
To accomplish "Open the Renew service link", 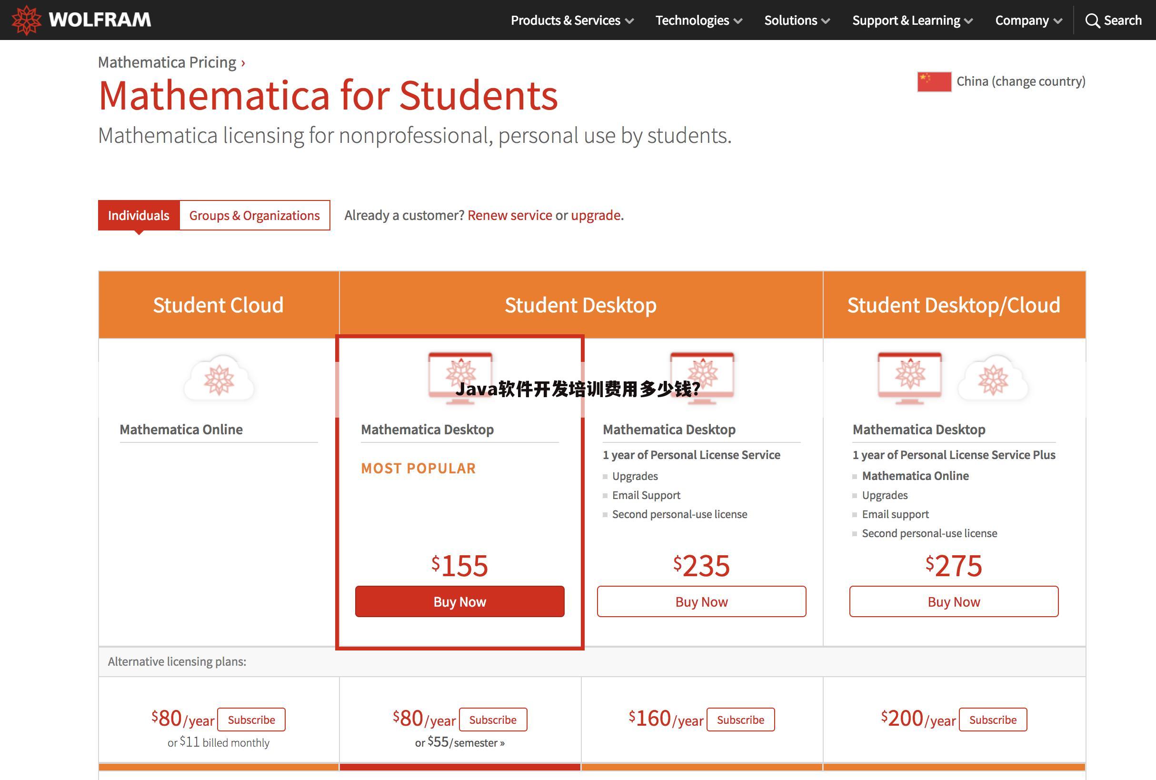I will [509, 215].
